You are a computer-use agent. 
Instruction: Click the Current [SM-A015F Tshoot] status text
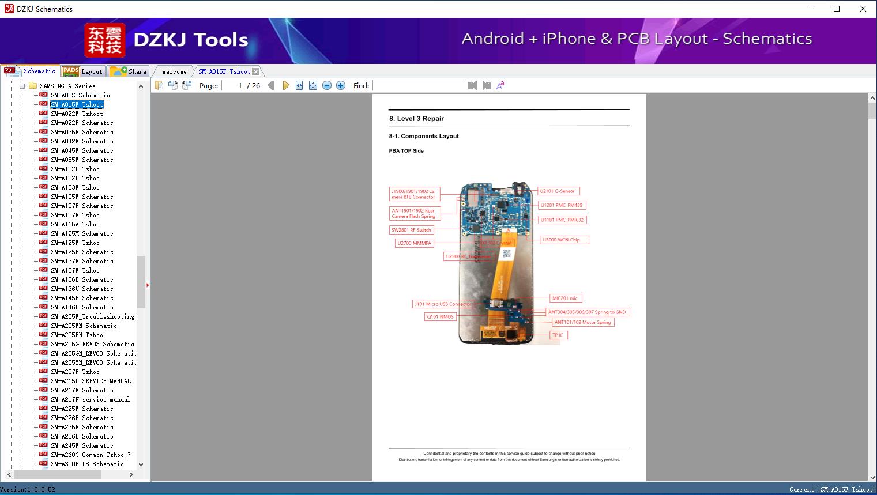click(x=832, y=489)
